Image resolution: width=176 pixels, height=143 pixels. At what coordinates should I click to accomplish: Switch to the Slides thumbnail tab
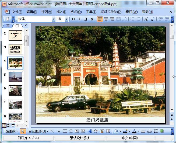[x=17, y=26]
